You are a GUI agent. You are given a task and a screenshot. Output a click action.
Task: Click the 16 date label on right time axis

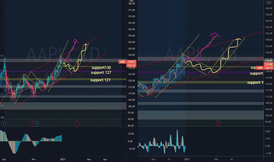pyautogui.click(x=231, y=159)
